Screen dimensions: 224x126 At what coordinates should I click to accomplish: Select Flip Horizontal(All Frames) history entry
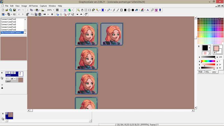coord(12,32)
